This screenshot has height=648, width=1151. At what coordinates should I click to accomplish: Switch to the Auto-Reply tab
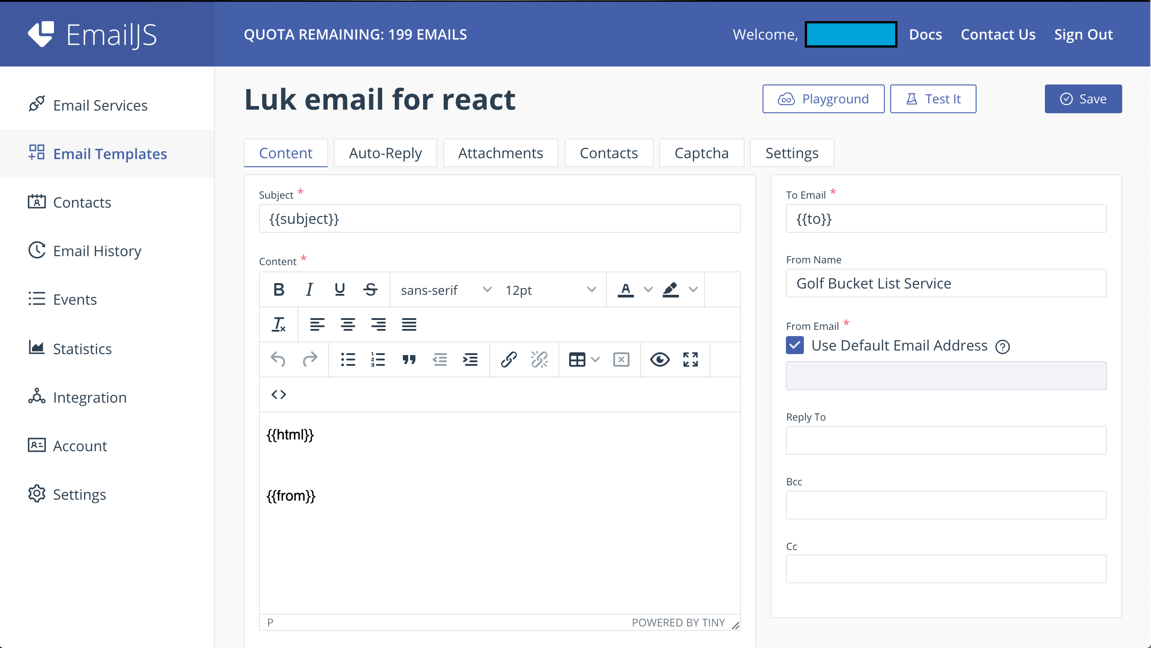pos(385,153)
